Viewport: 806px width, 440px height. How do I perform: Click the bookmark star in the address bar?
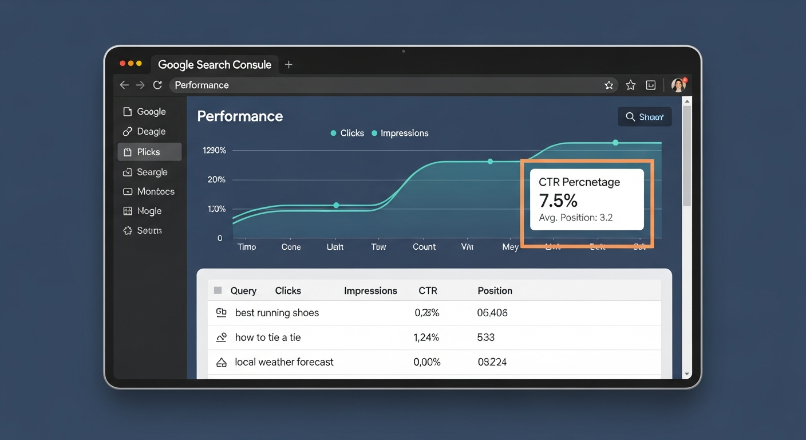(609, 84)
